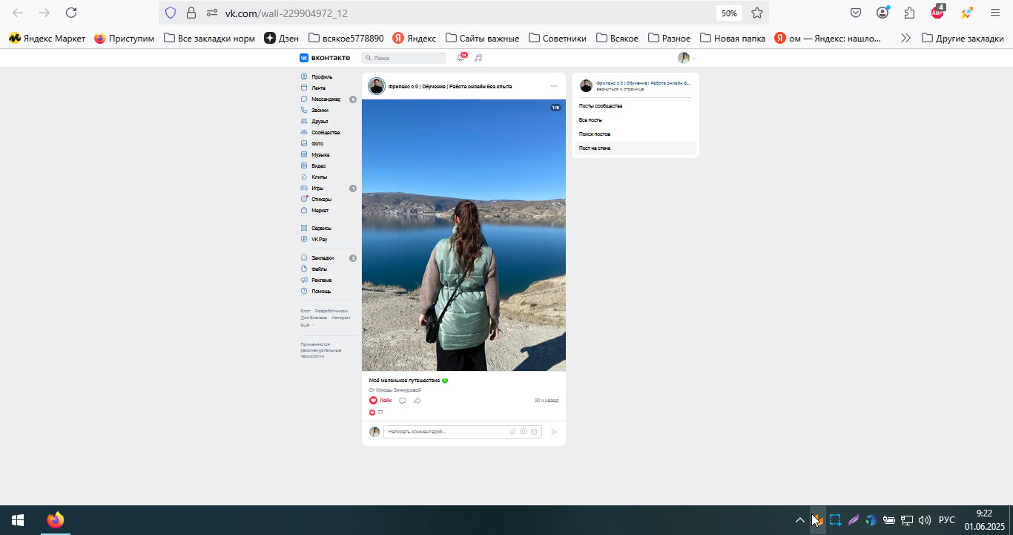Share the post with arrow icon

coord(418,401)
